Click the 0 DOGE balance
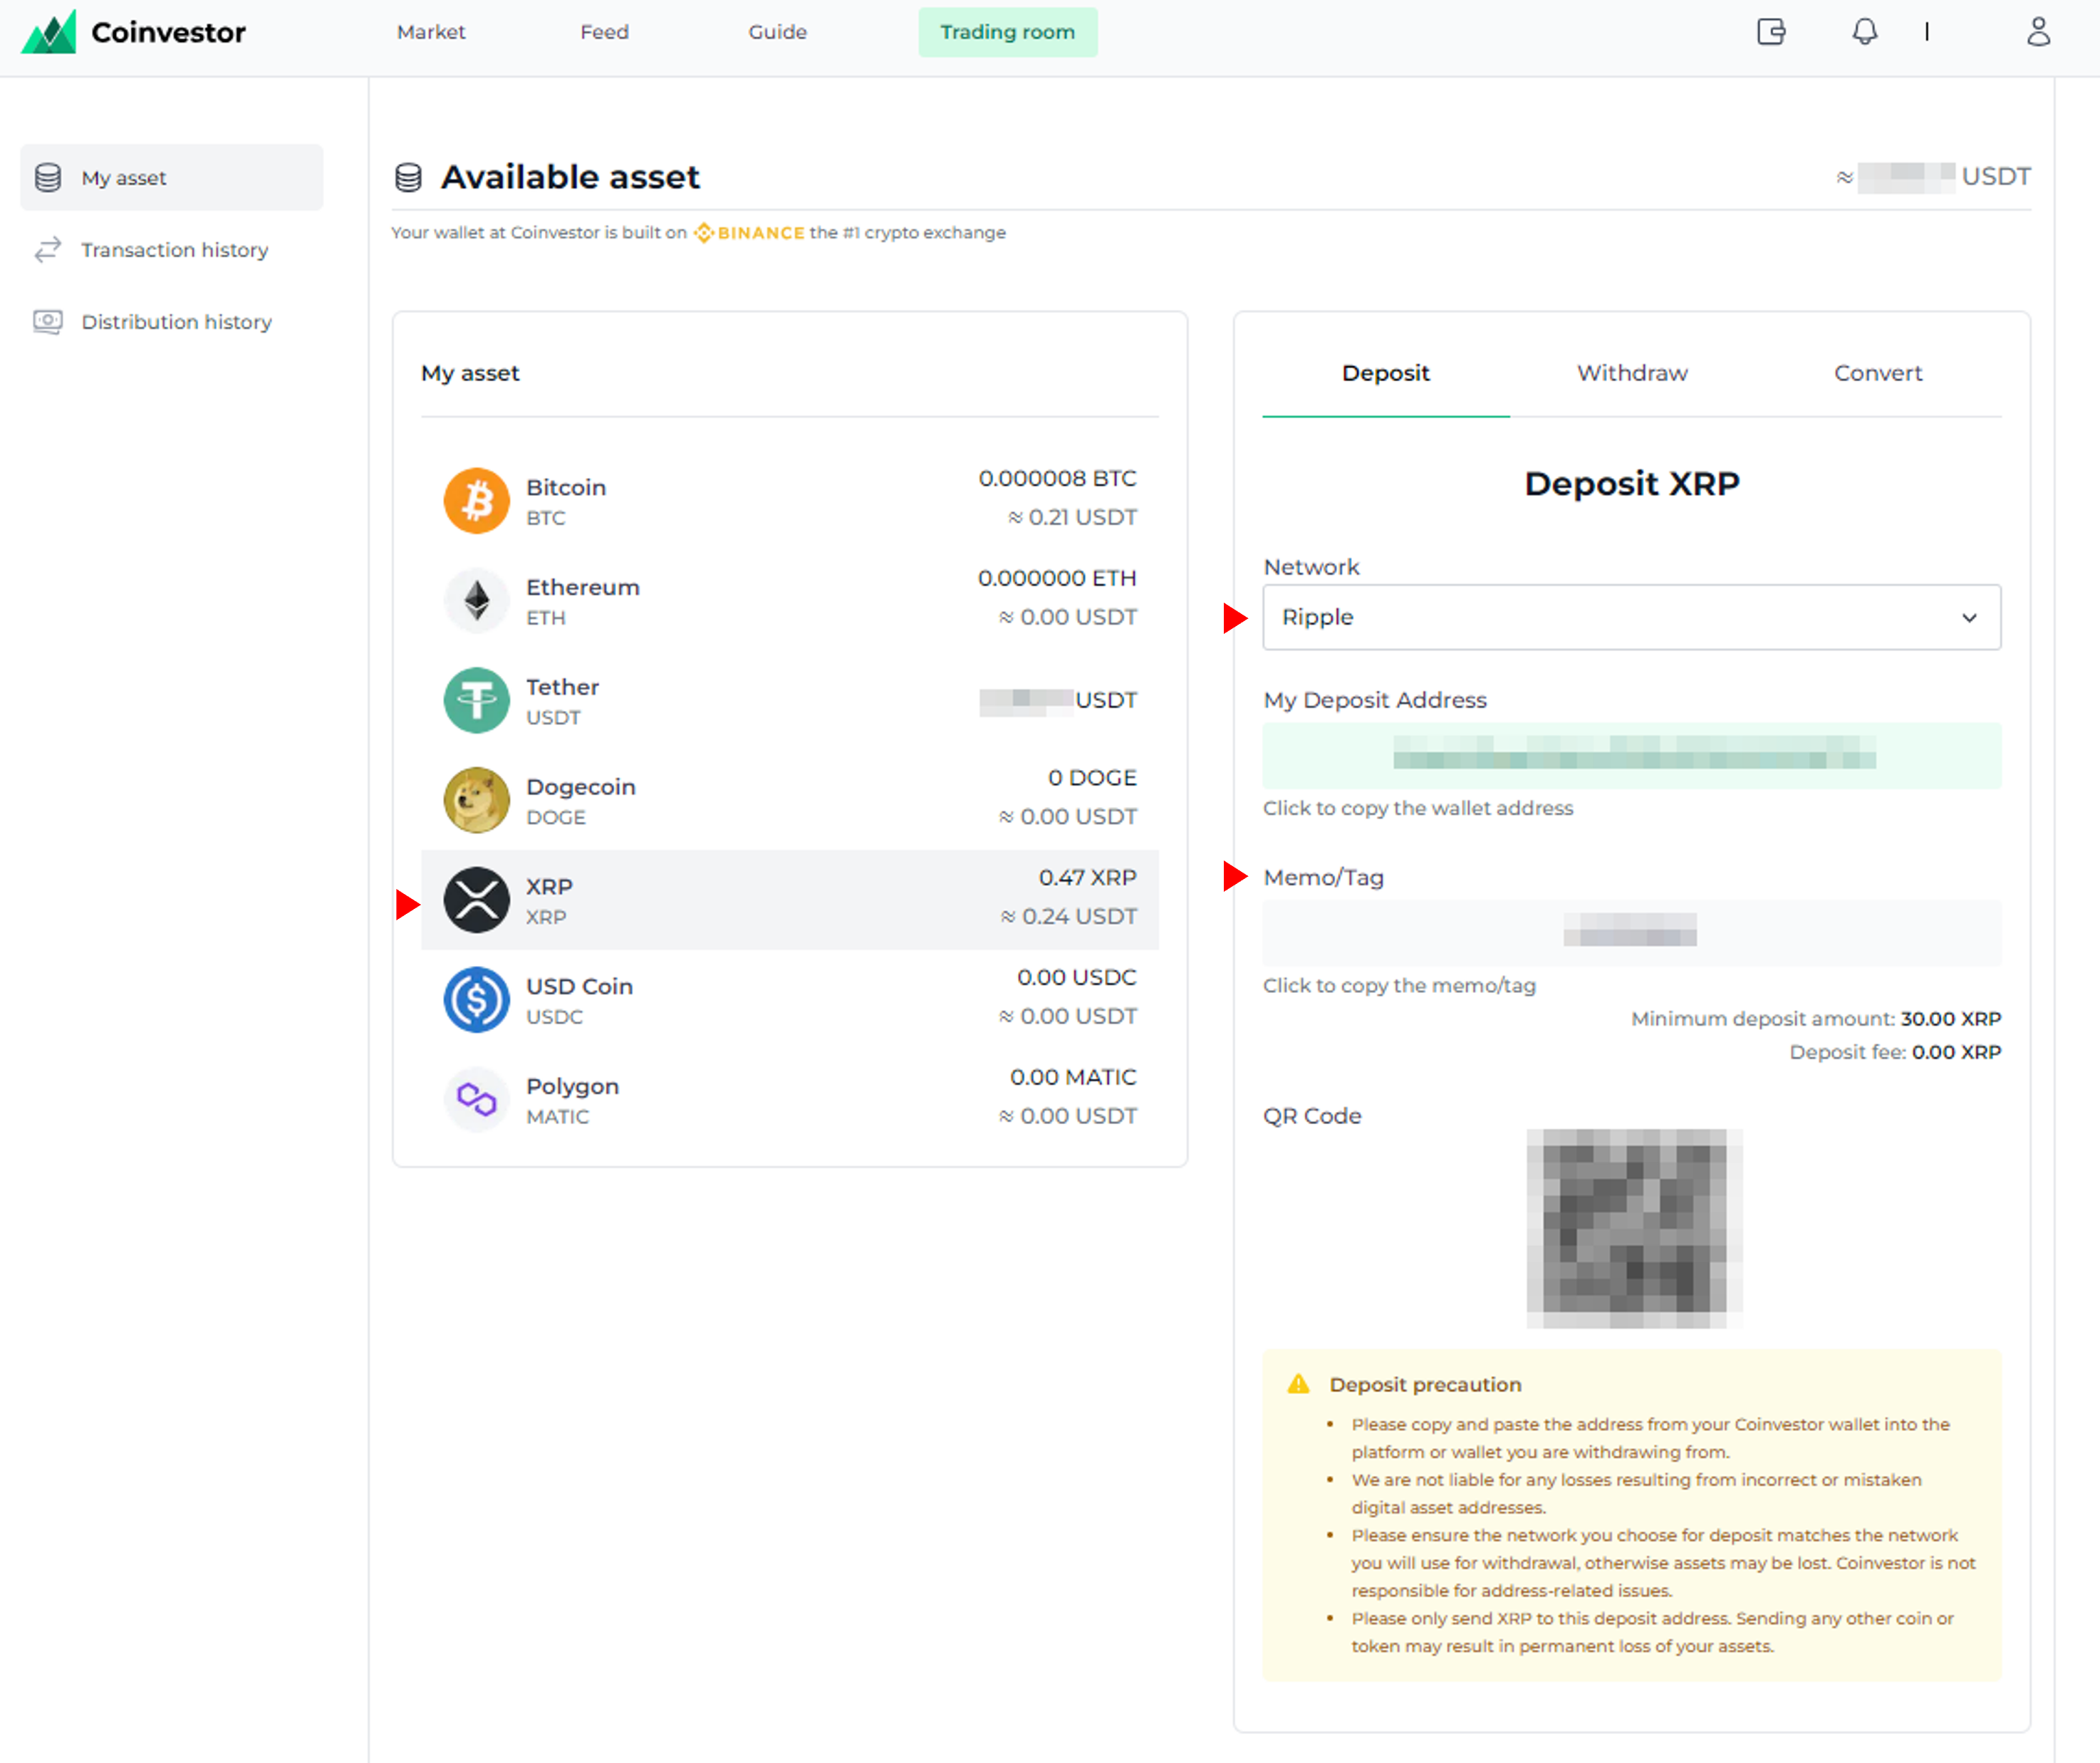 click(1092, 777)
